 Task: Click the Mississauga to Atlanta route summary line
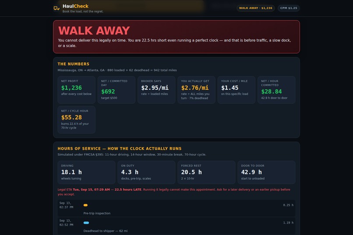tap(117, 70)
